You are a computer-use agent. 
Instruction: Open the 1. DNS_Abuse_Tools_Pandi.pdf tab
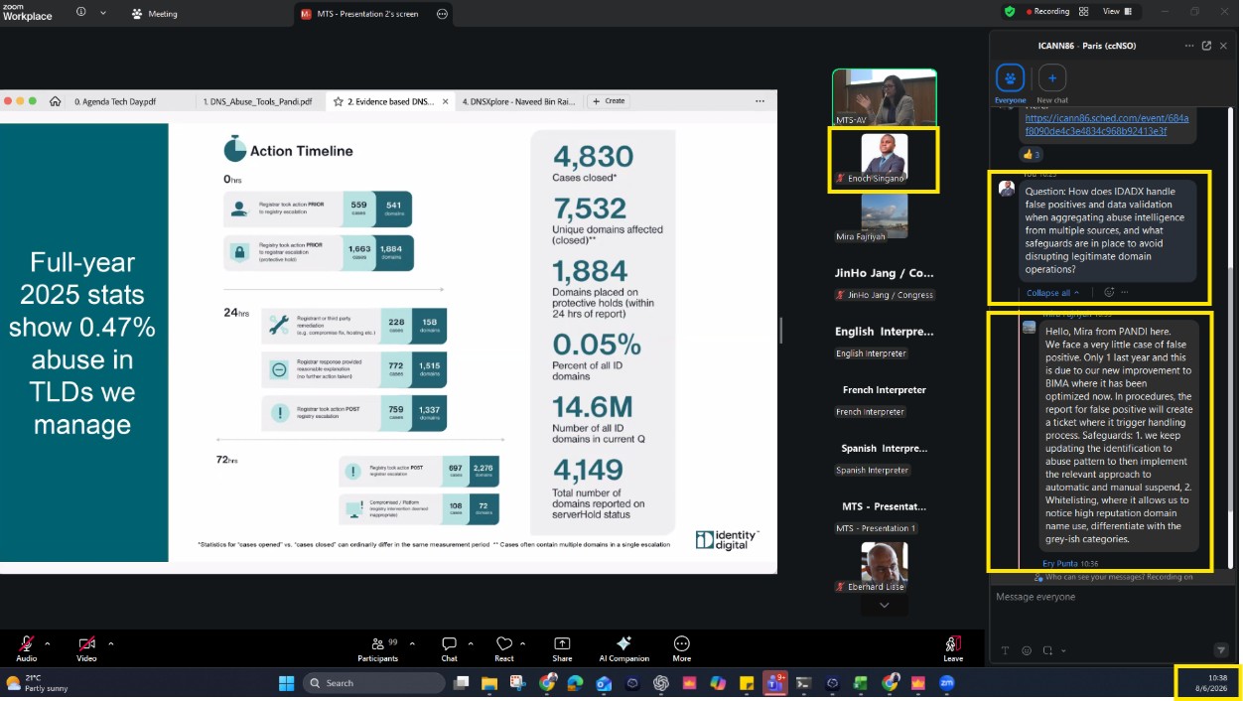tap(258, 101)
